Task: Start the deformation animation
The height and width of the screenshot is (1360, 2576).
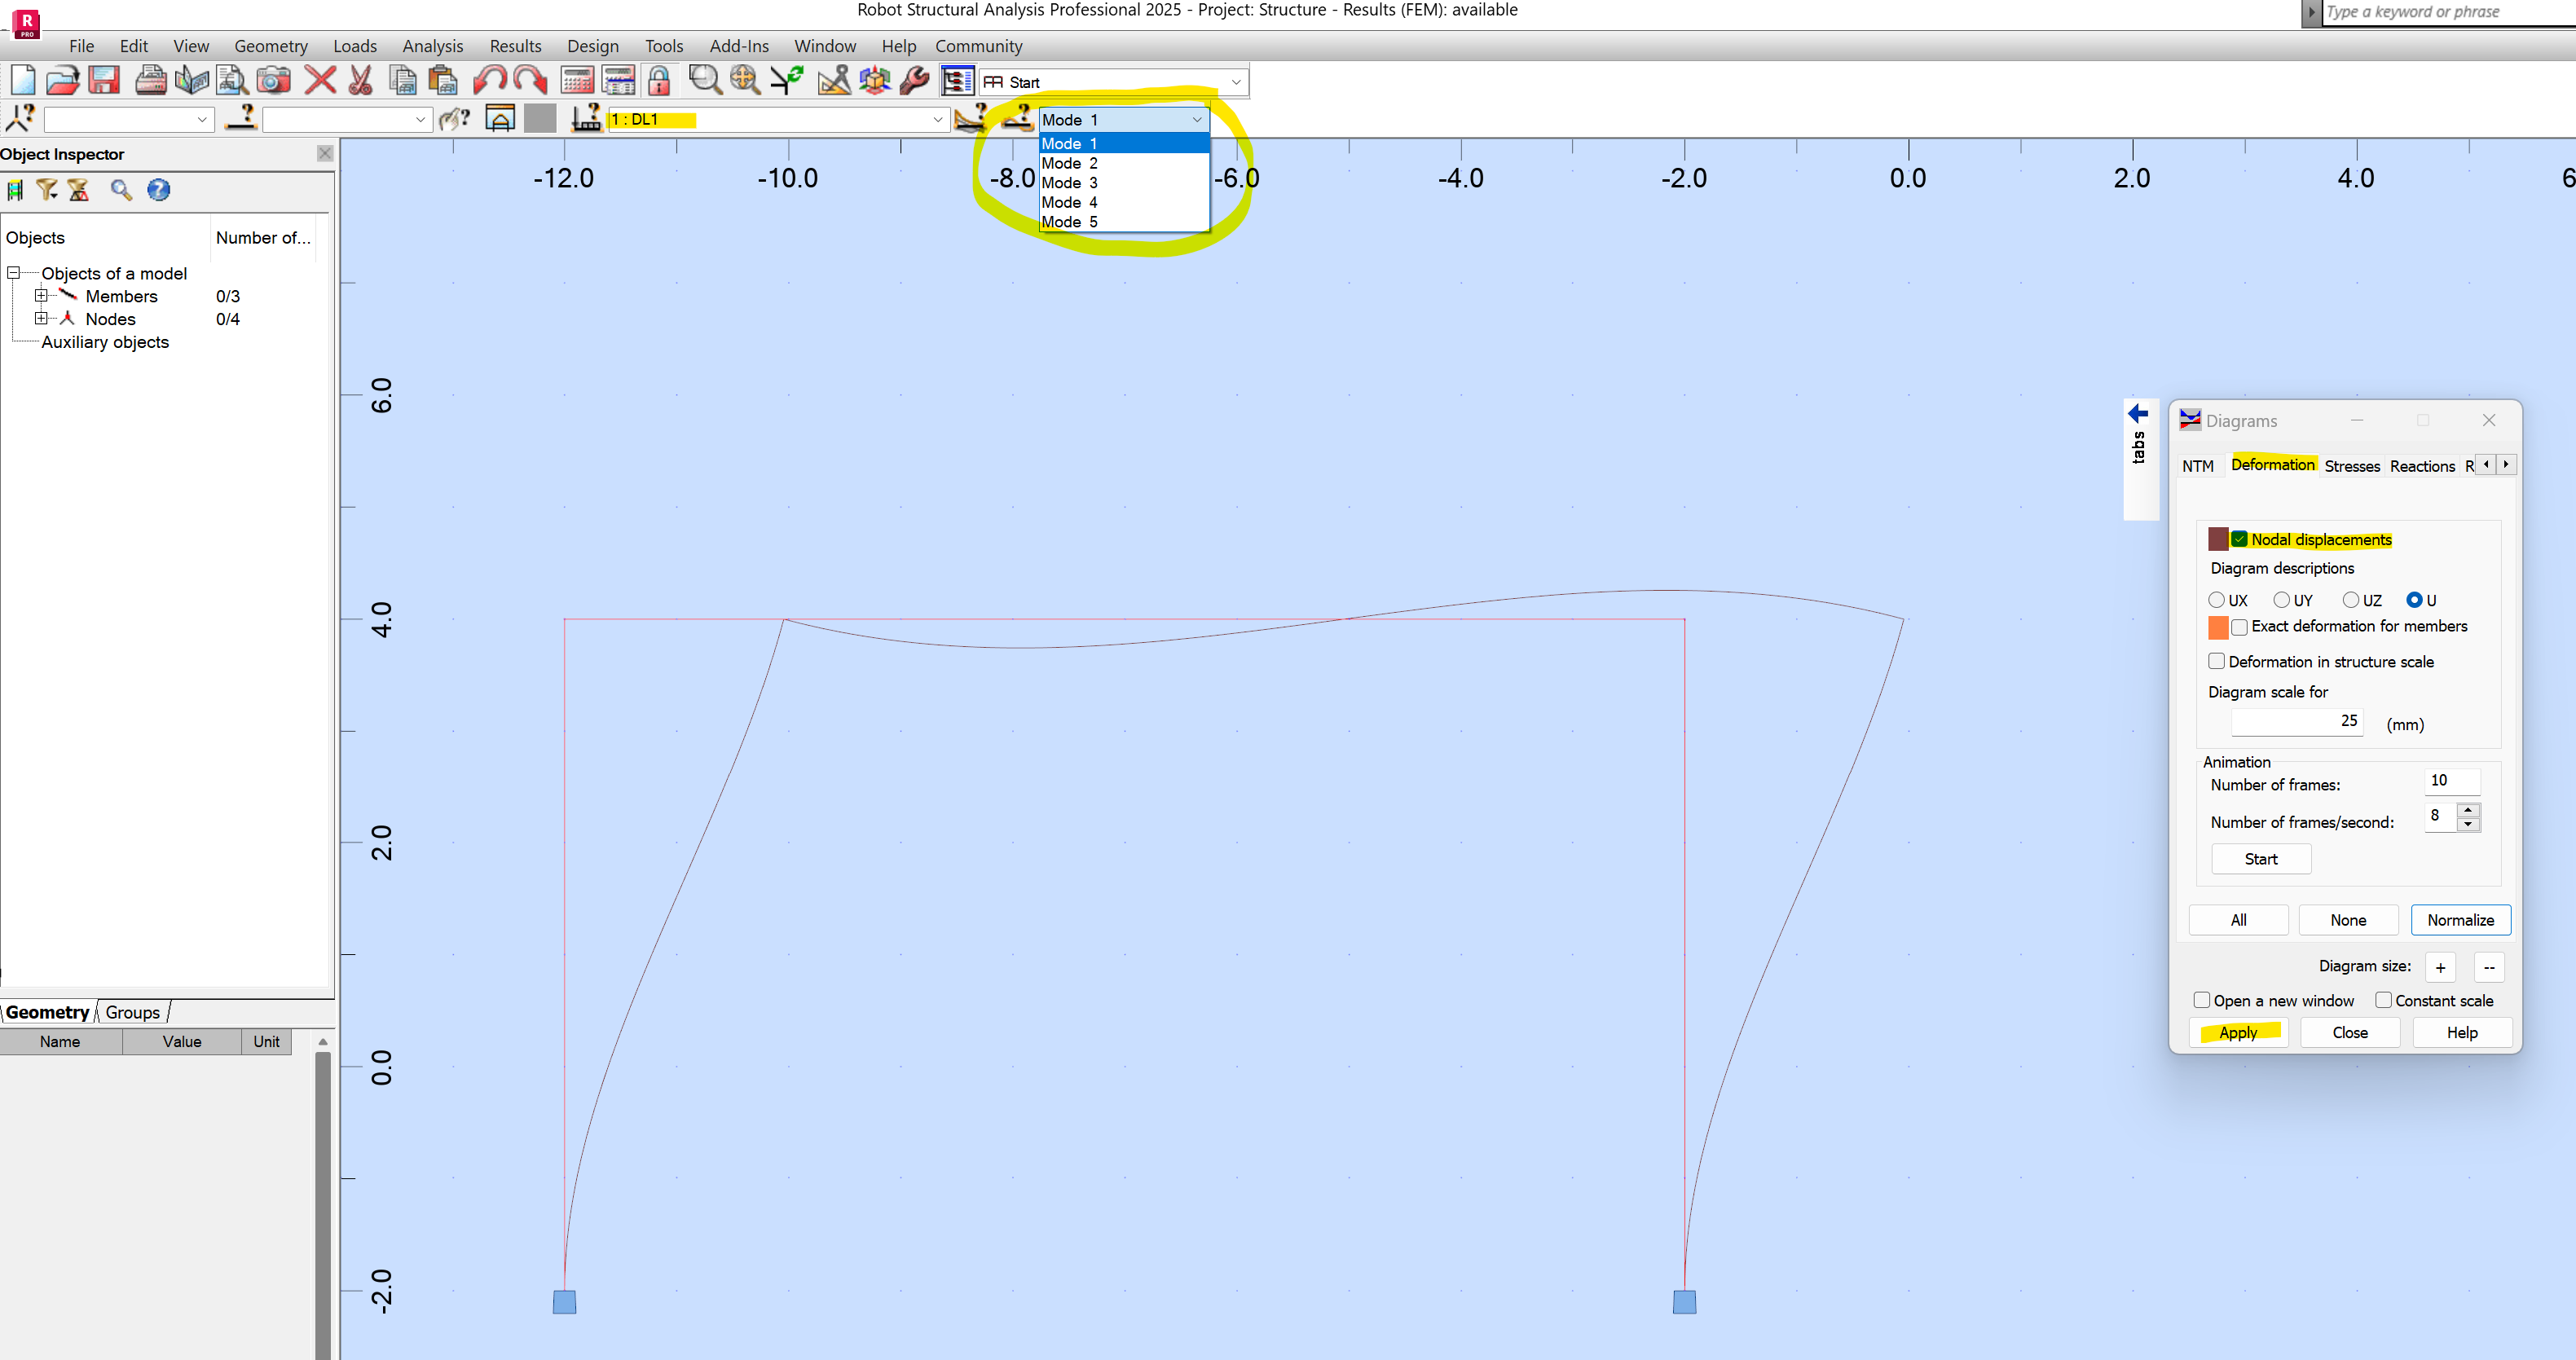Action: pyautogui.click(x=2261, y=859)
